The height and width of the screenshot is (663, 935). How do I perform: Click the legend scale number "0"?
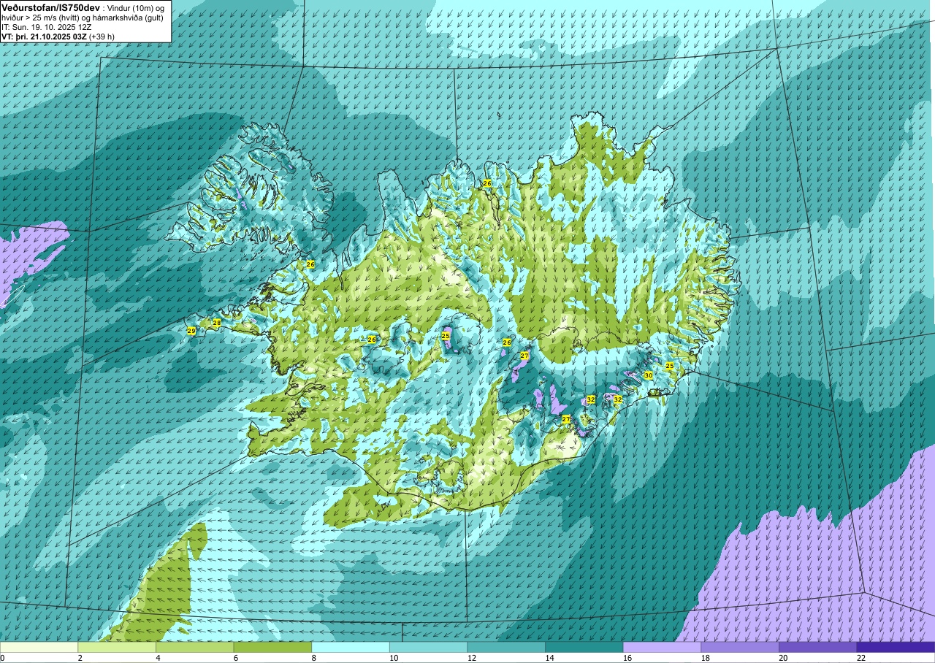pos(2,658)
